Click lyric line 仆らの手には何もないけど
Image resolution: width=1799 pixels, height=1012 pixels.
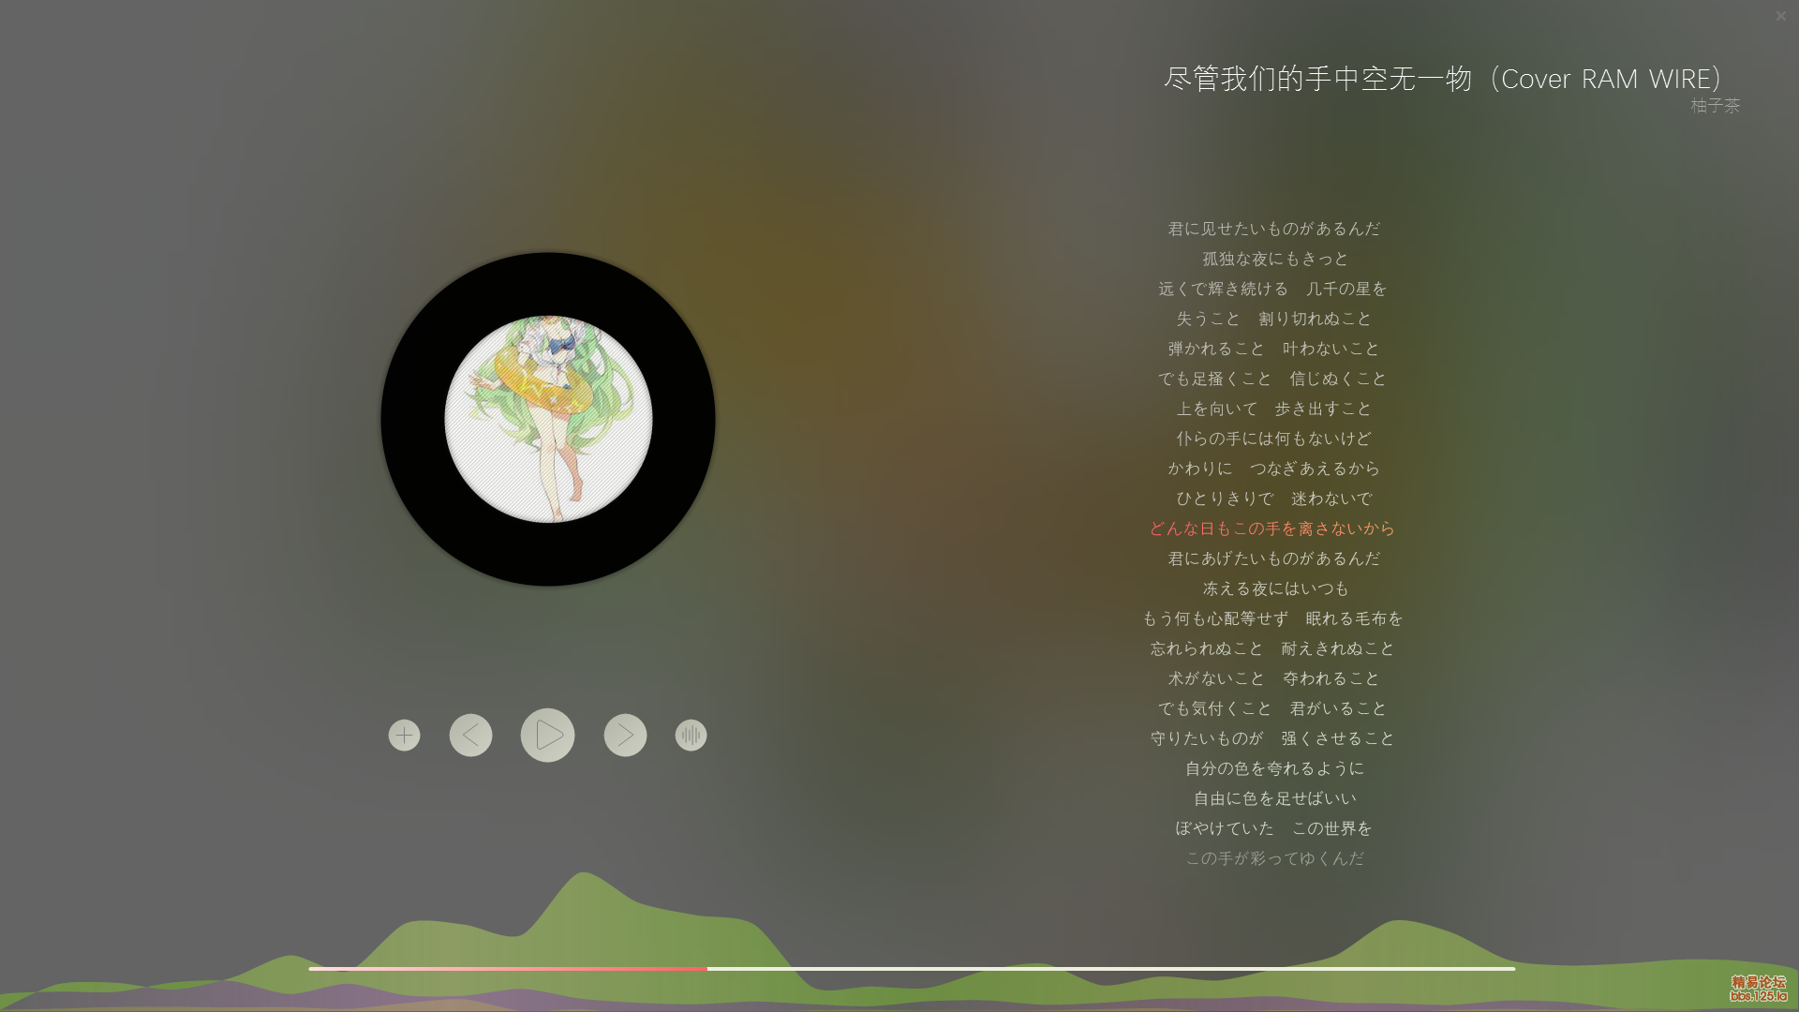click(1273, 439)
